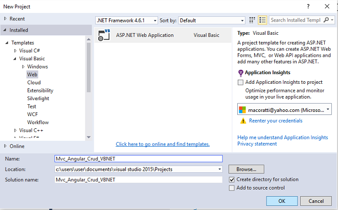Click the project Name input field
Image resolution: width=338 pixels, height=210 pixels.
point(139,159)
